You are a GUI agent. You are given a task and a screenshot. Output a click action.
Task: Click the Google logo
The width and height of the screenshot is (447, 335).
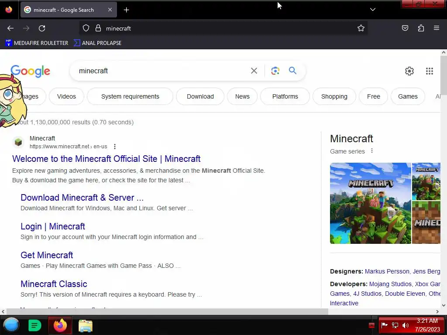click(x=30, y=71)
